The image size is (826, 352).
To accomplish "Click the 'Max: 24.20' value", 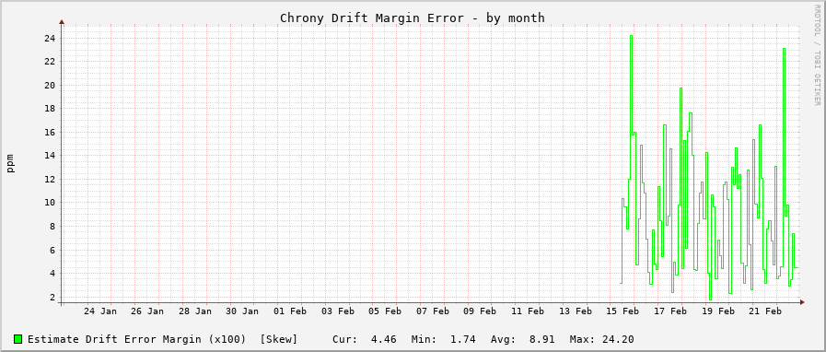I will 601,339.
